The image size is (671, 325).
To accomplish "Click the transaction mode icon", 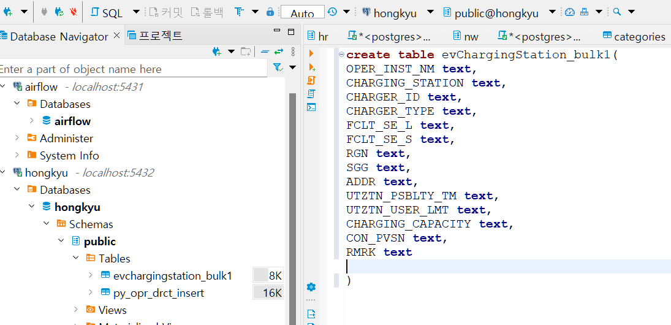I will [x=240, y=12].
